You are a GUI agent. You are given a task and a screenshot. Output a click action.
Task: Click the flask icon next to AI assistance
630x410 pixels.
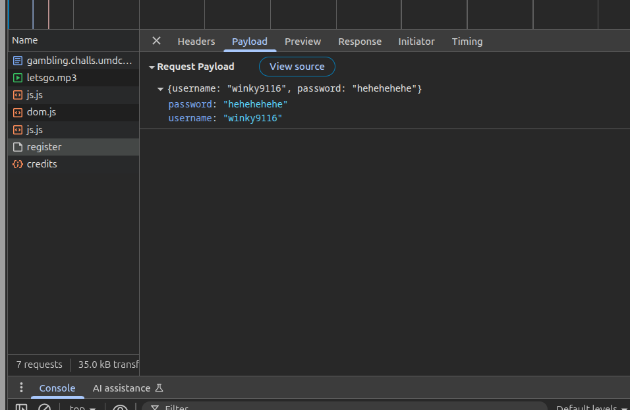click(x=159, y=388)
